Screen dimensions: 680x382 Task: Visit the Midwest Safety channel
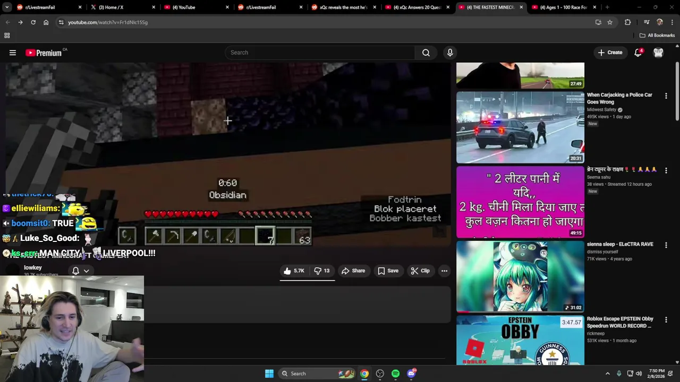(601, 110)
